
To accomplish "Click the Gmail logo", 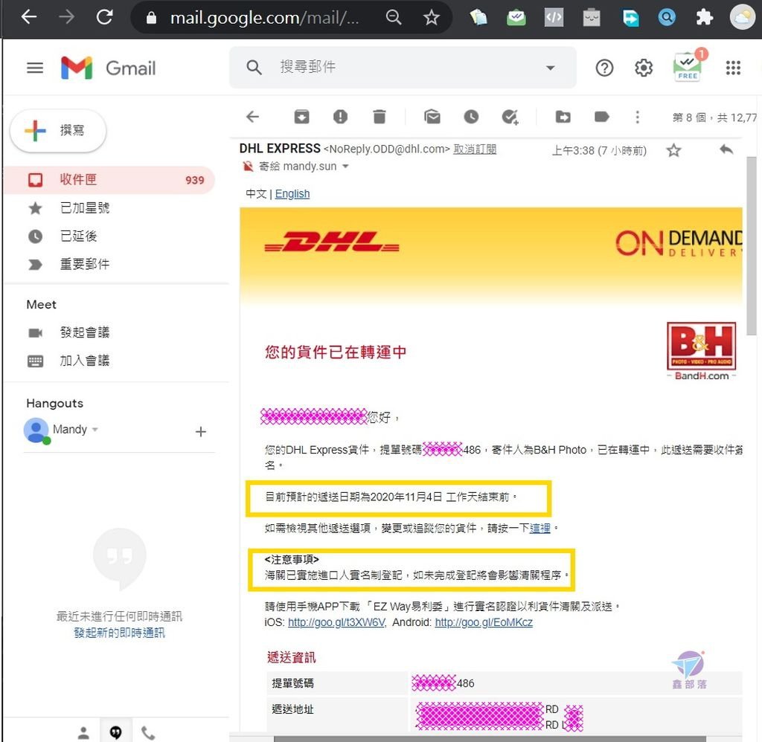I will (x=109, y=68).
